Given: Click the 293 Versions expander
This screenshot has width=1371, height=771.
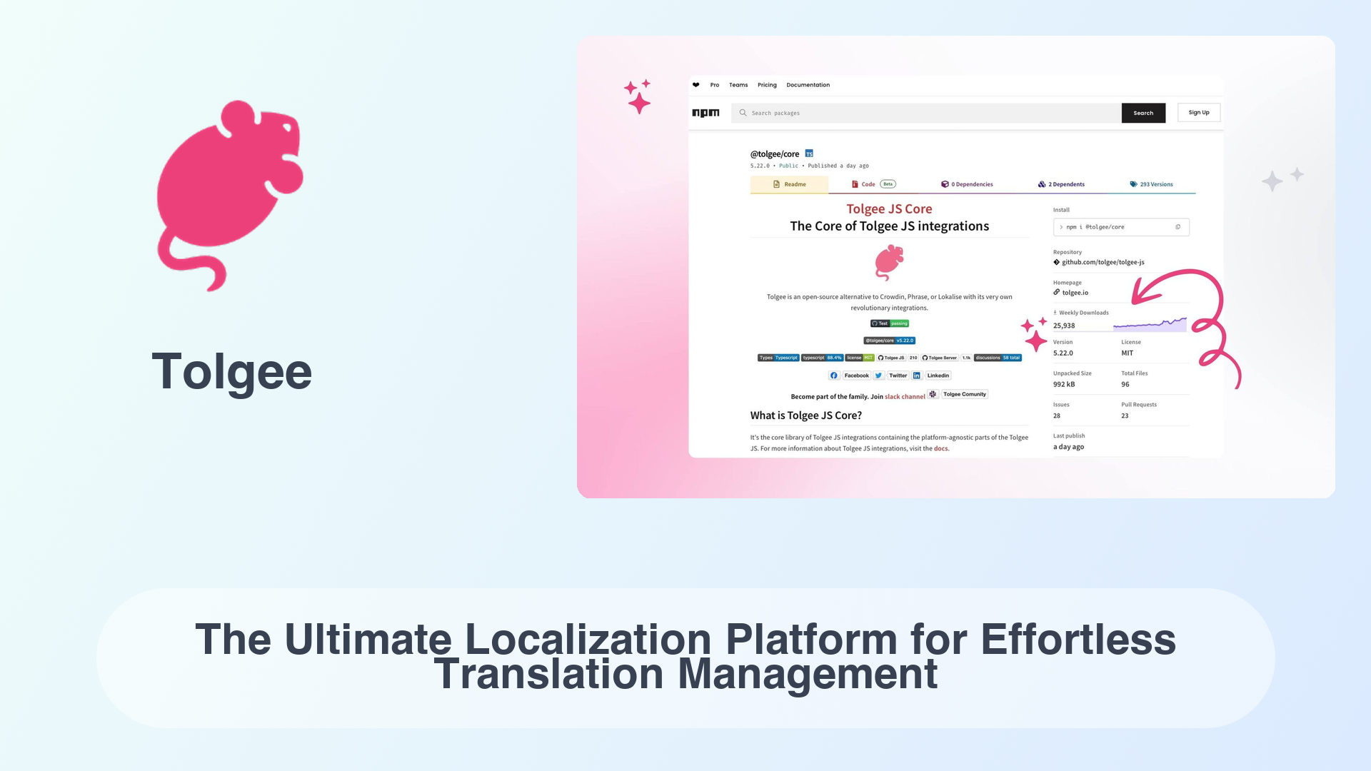Looking at the screenshot, I should (x=1152, y=183).
